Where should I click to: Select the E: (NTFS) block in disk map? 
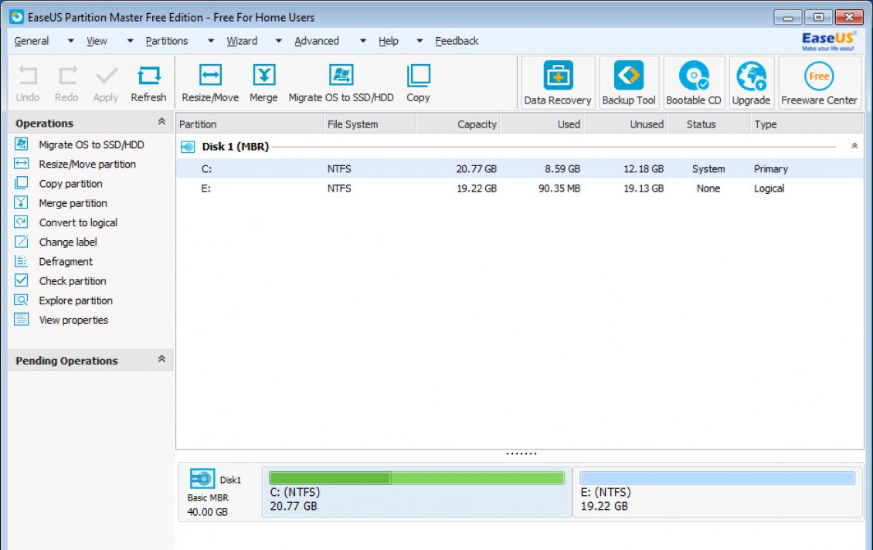point(718,492)
